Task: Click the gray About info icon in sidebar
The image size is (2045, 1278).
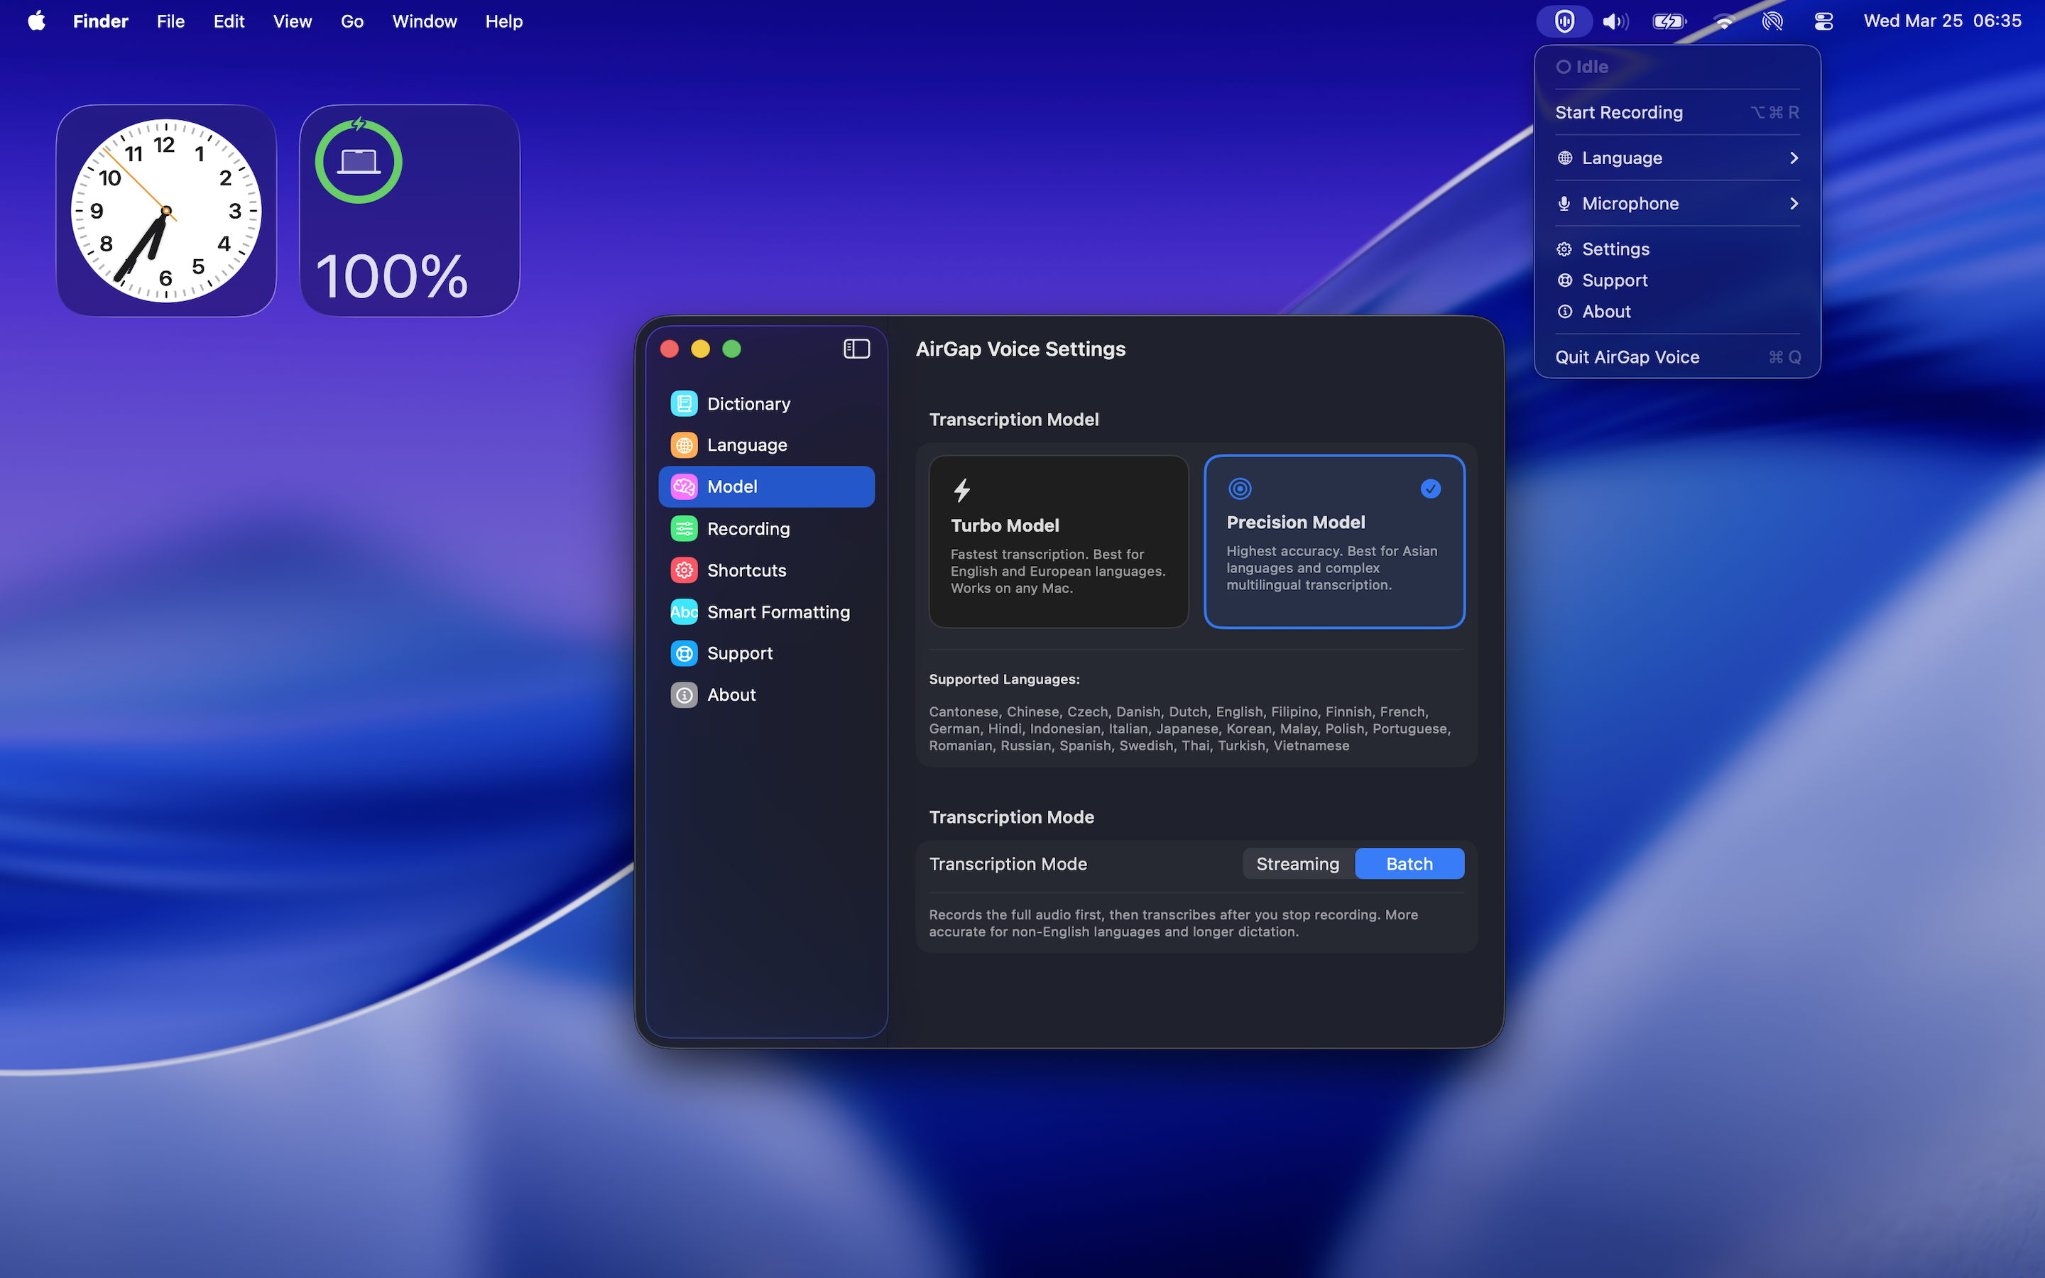Action: click(x=684, y=695)
